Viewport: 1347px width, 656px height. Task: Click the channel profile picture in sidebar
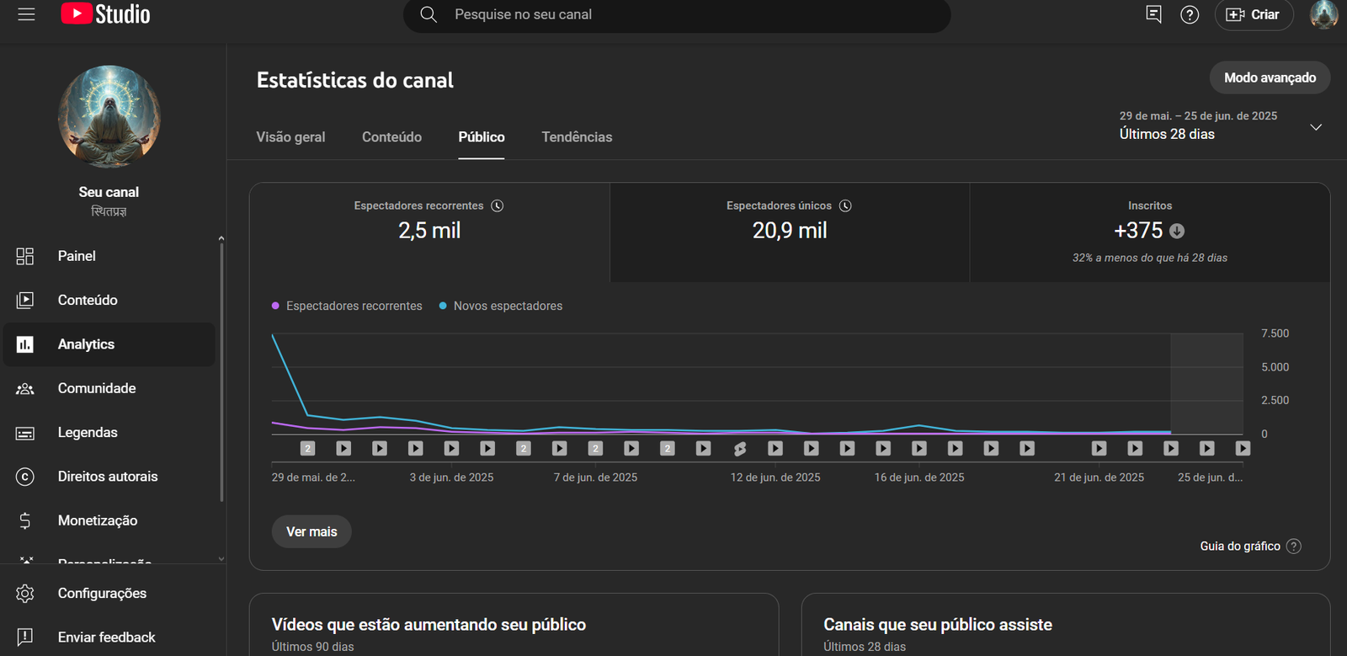pyautogui.click(x=109, y=116)
